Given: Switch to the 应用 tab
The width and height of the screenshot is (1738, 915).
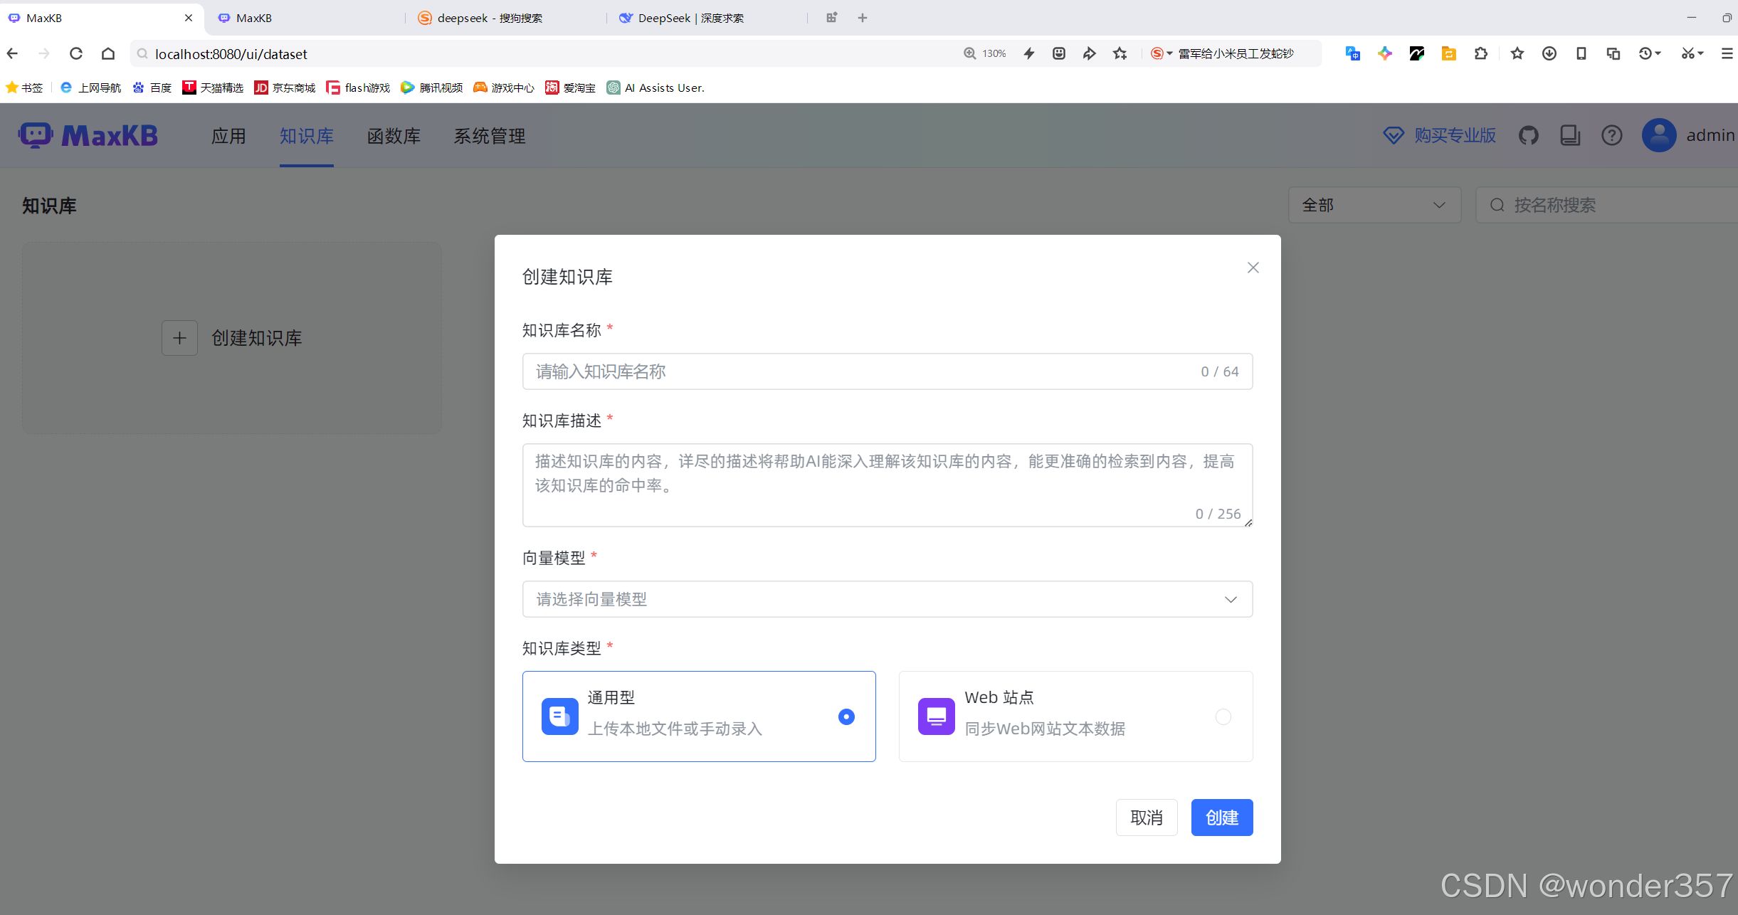Looking at the screenshot, I should (228, 135).
